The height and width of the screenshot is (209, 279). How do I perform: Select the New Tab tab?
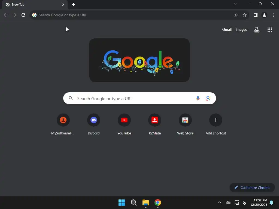pos(35,5)
